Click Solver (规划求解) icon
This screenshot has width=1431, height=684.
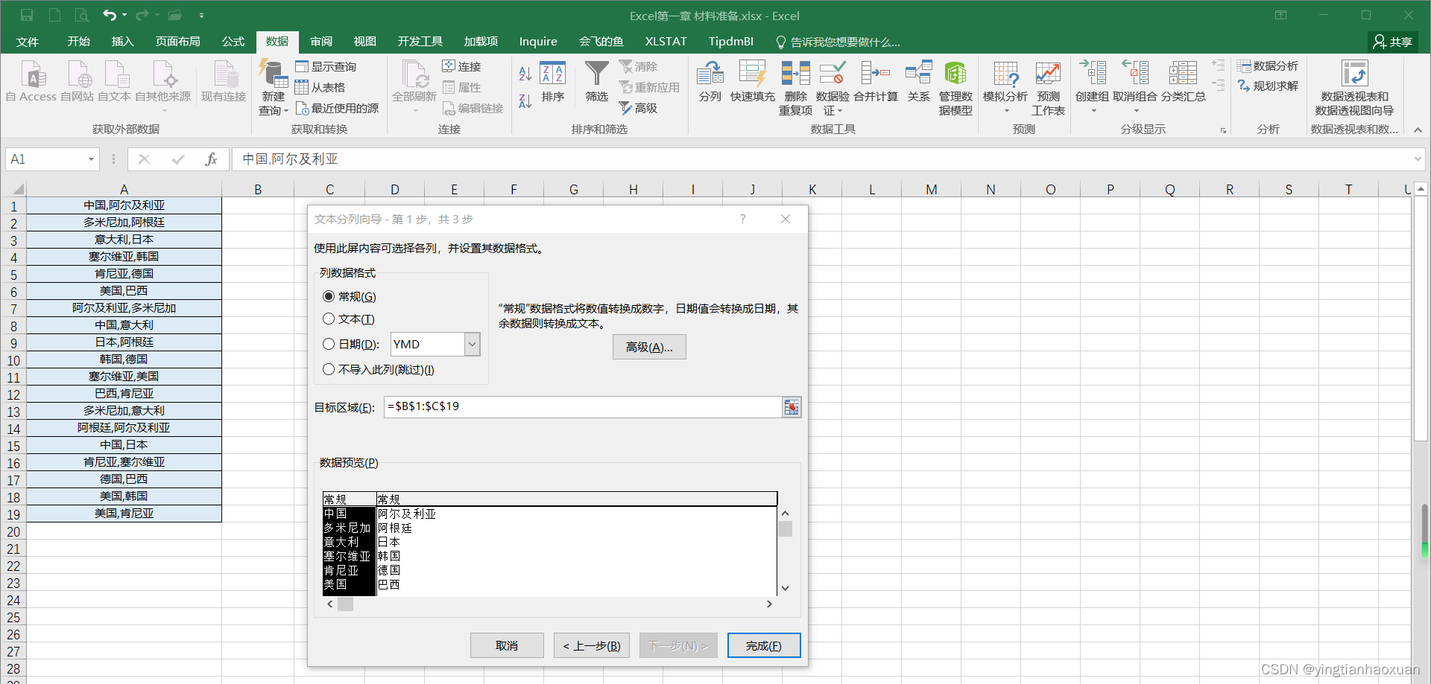click(1244, 86)
